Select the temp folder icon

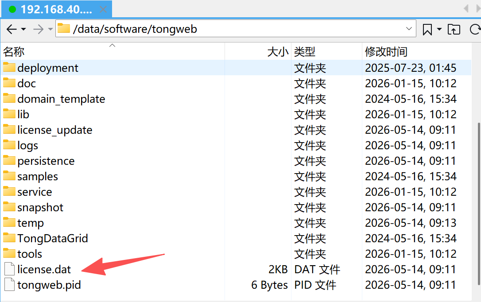coord(9,222)
